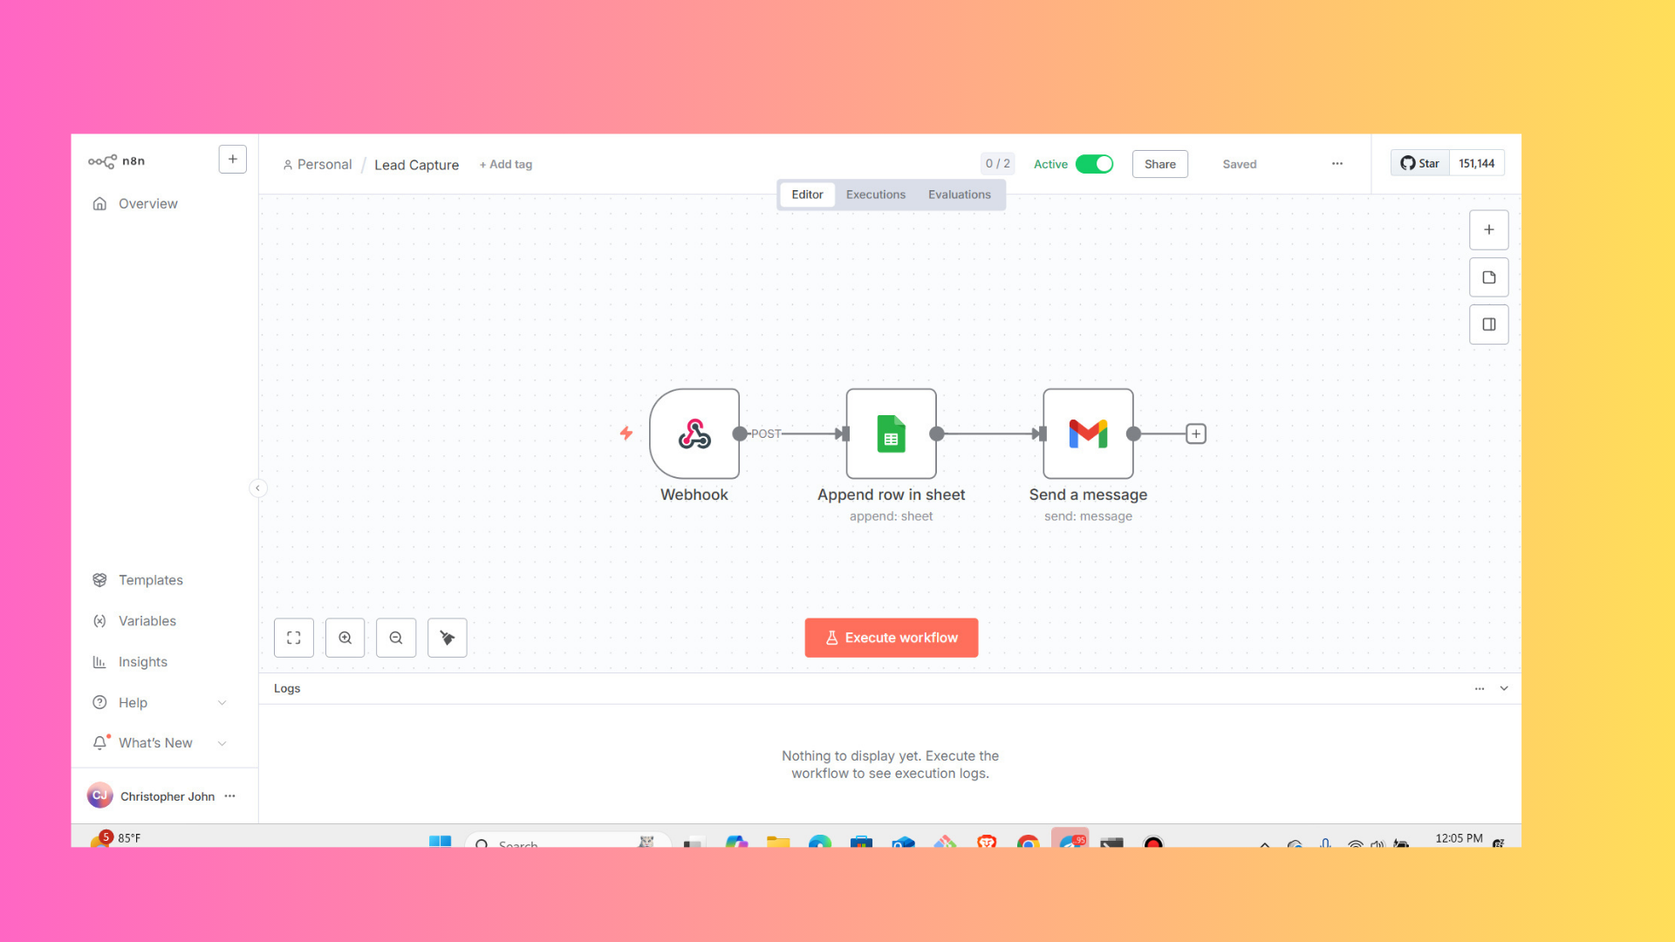Click the Lead Capture workflow name
Screen dimensions: 1675x942
point(416,165)
